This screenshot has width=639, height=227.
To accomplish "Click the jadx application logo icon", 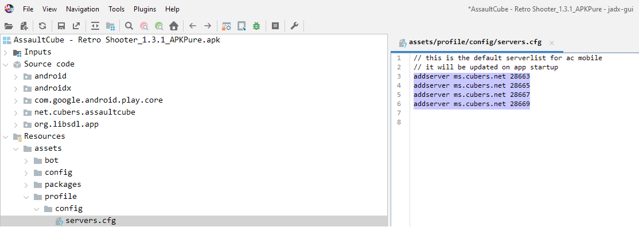I will click(9, 8).
